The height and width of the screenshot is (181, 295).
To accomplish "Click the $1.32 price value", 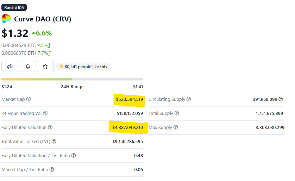I will tap(15, 33).
